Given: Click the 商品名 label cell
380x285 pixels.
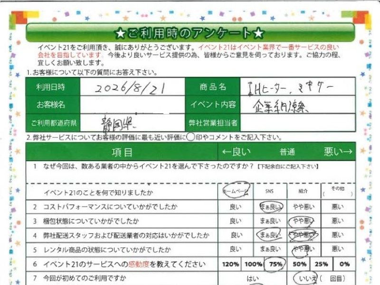Looking at the screenshot, I should 212,87.
